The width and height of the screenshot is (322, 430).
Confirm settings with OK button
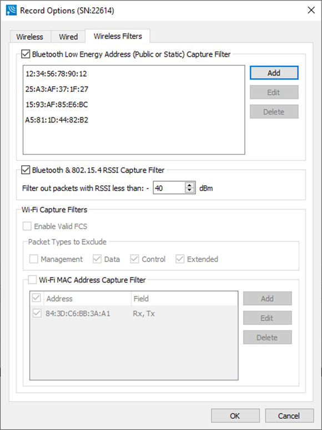click(235, 416)
